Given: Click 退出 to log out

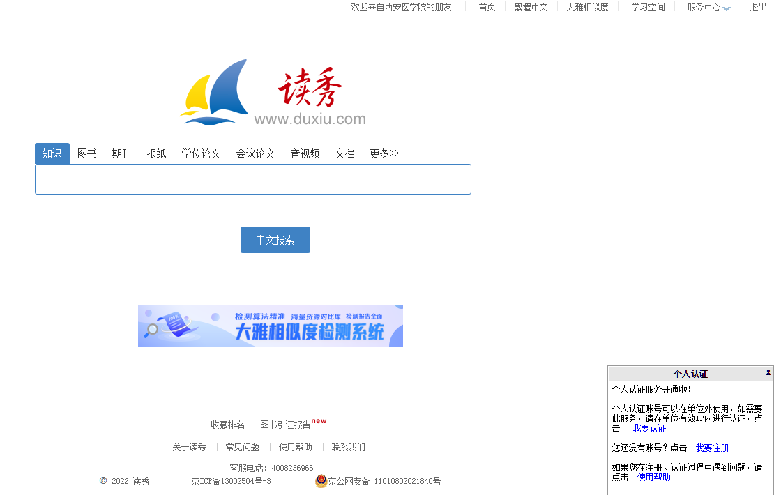Looking at the screenshot, I should point(758,7).
